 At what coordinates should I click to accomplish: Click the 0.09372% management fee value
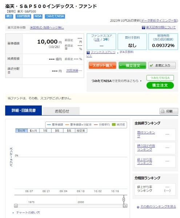click(163, 45)
